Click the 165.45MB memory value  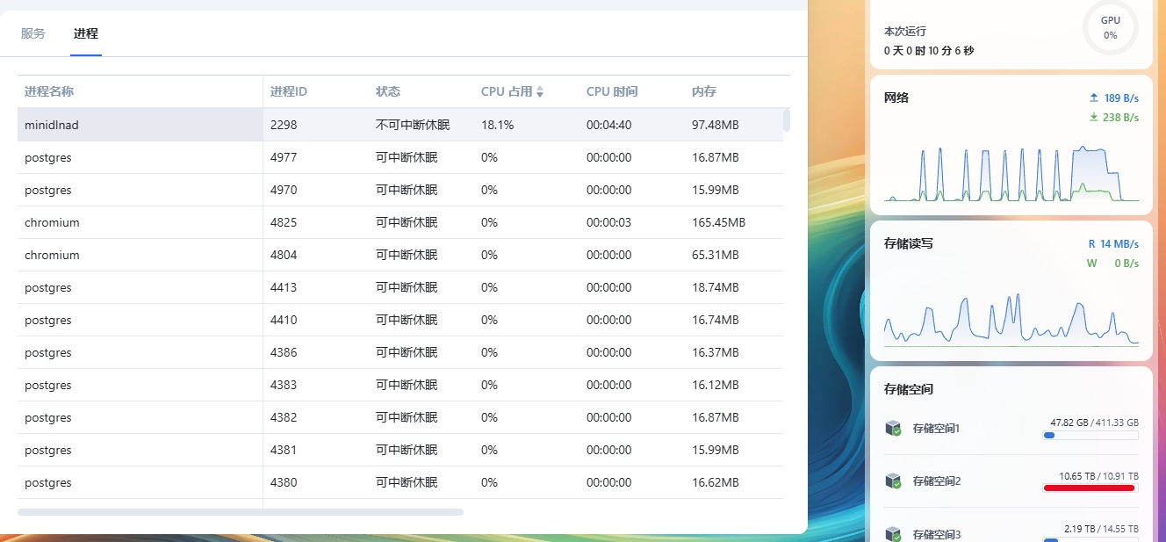(718, 222)
